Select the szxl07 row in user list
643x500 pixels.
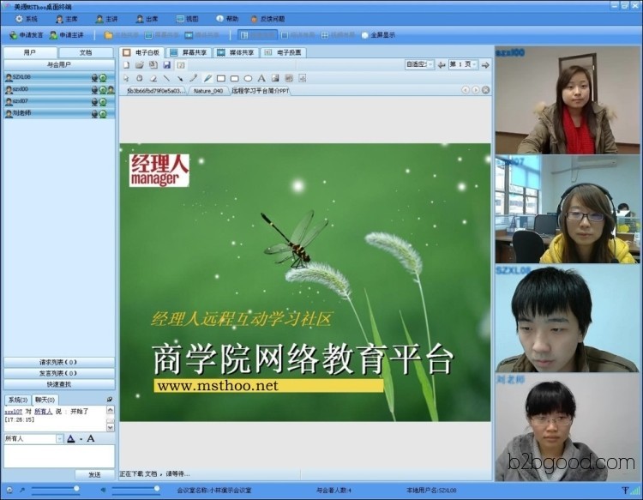(x=59, y=101)
